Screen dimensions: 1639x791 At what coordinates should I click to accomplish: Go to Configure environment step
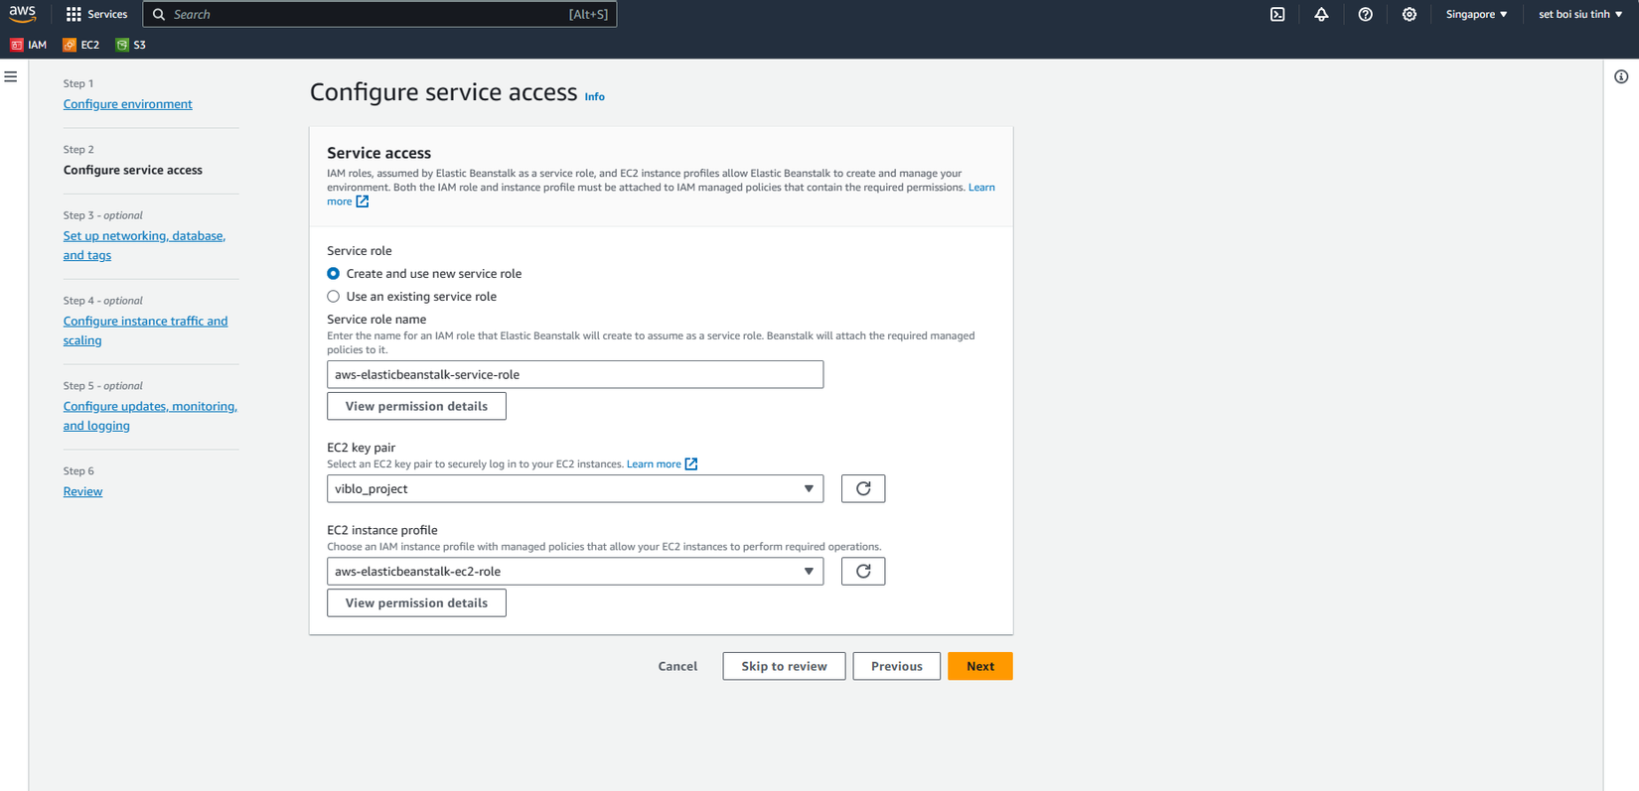tap(128, 104)
